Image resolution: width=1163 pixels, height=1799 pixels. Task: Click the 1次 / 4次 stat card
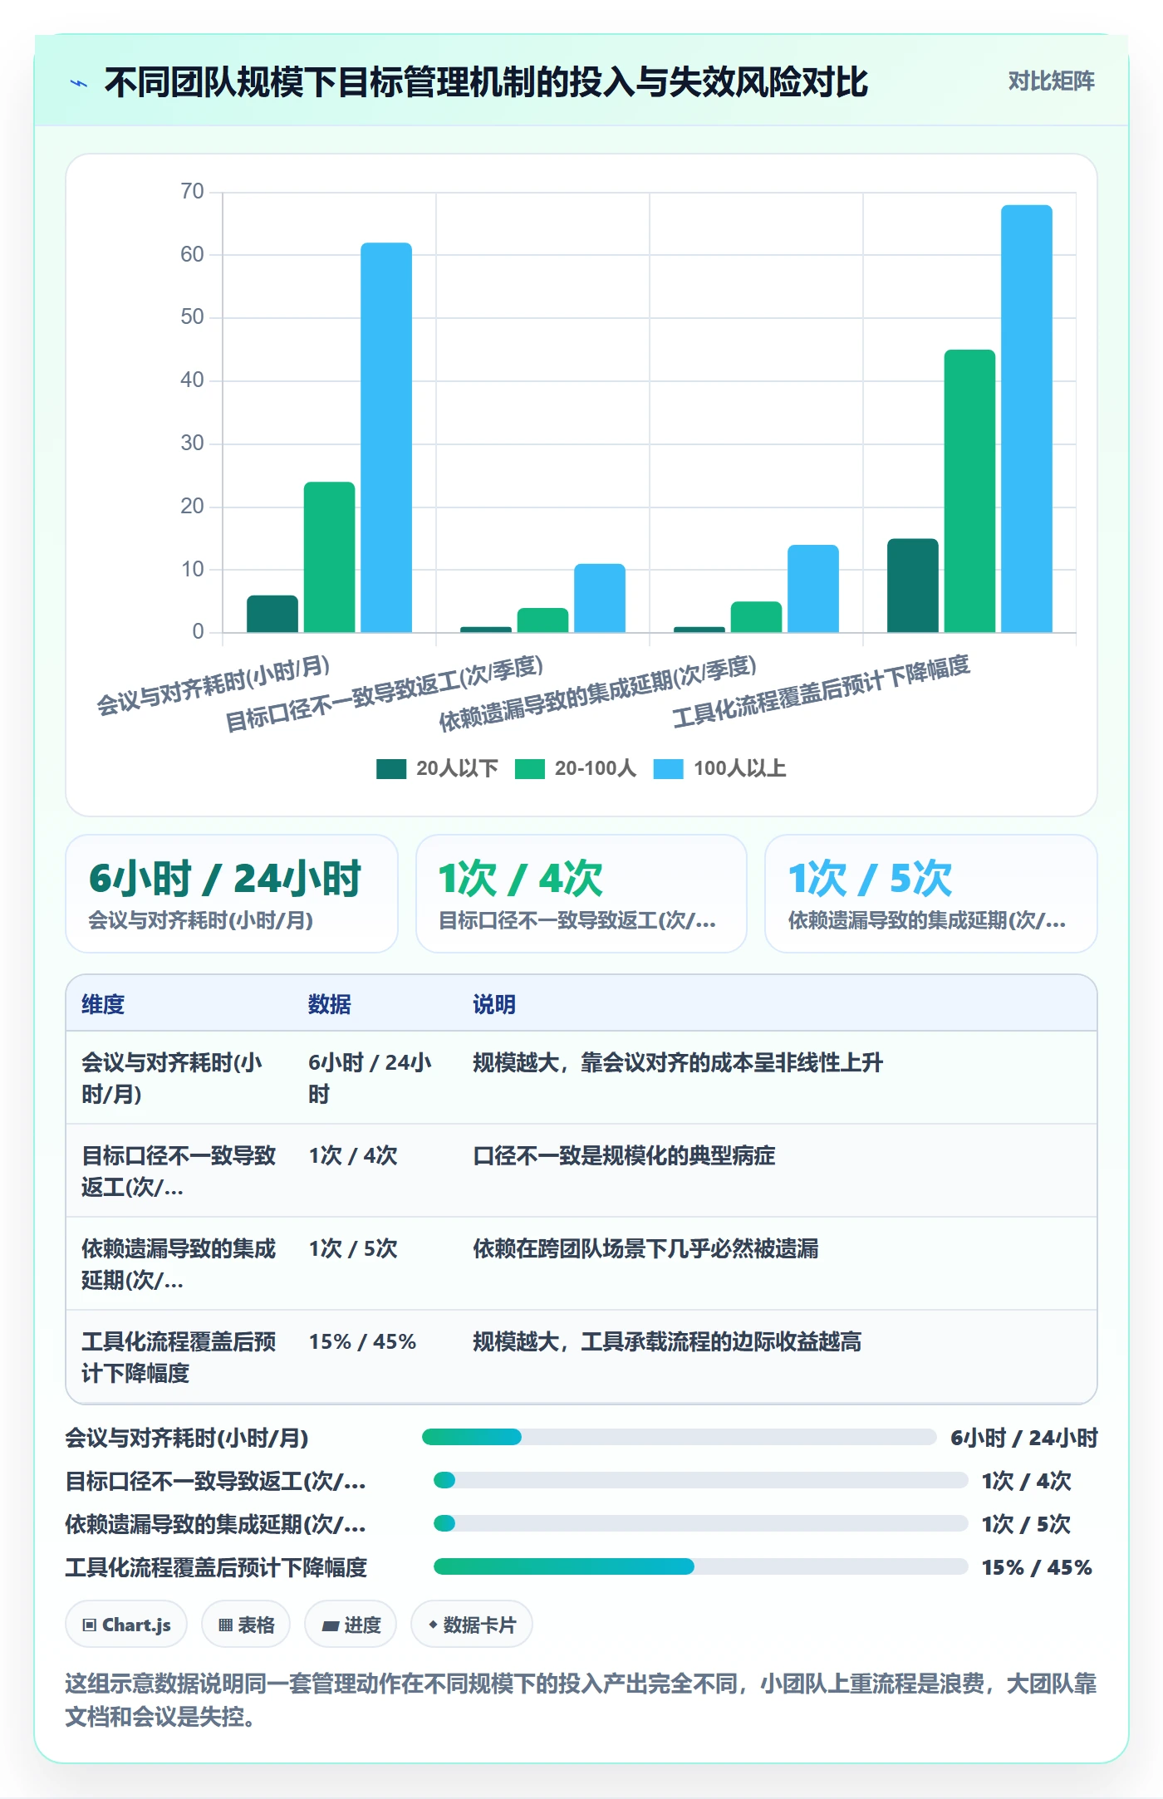[581, 894]
